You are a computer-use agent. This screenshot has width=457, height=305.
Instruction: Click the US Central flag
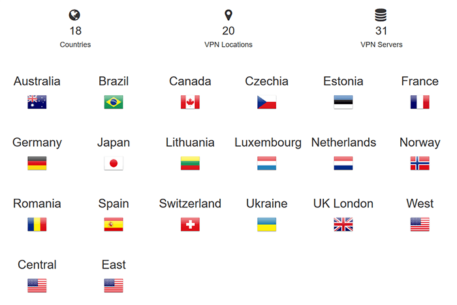(37, 285)
